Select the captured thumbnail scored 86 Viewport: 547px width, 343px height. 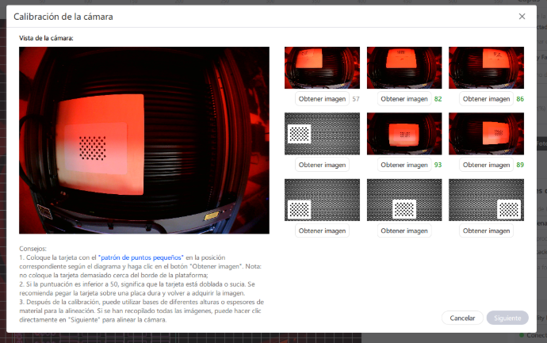point(486,67)
